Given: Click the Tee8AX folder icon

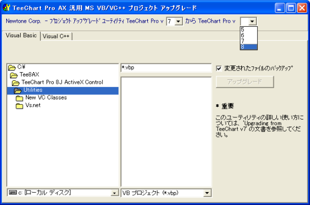Looking at the screenshot, I should (x=14, y=75).
